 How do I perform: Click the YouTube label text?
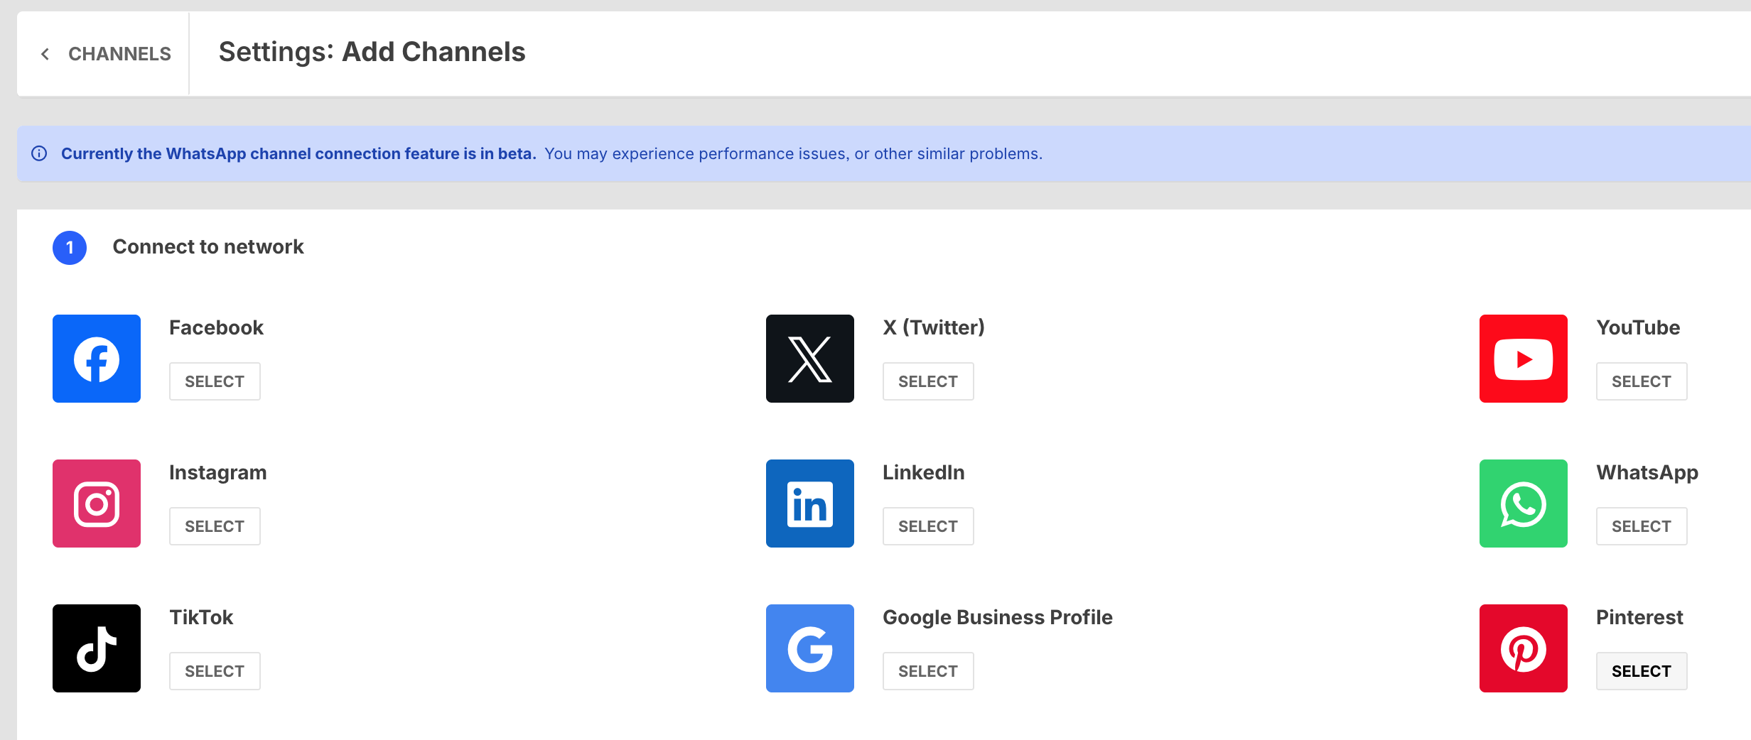tap(1638, 327)
